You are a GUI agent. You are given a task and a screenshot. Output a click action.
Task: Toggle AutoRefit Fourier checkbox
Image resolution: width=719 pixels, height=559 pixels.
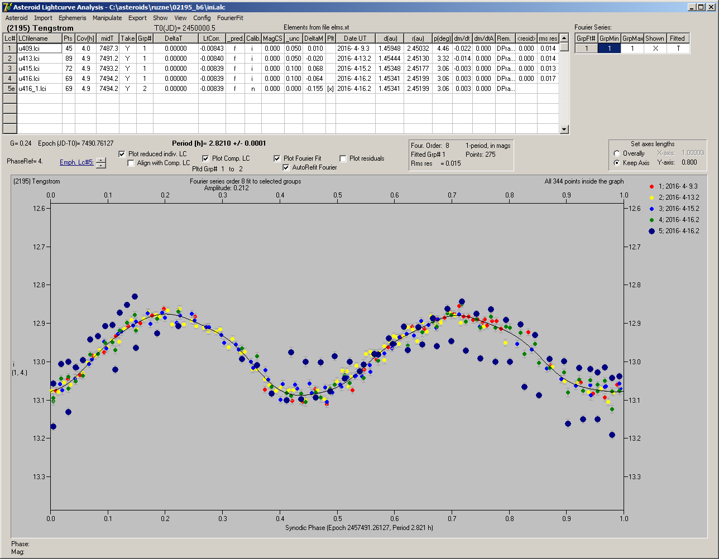[x=286, y=167]
